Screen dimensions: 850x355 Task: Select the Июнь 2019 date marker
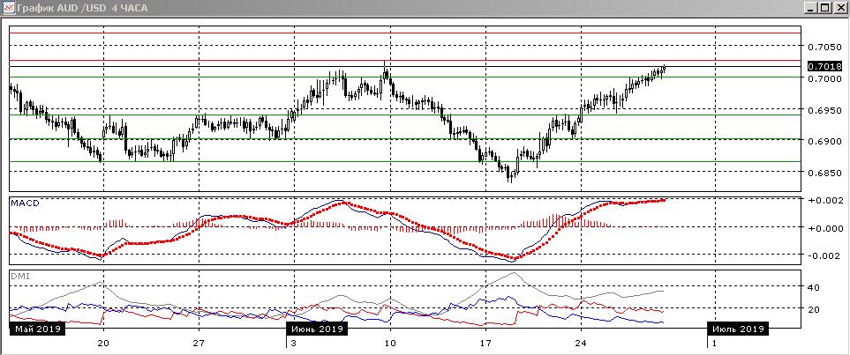point(317,329)
